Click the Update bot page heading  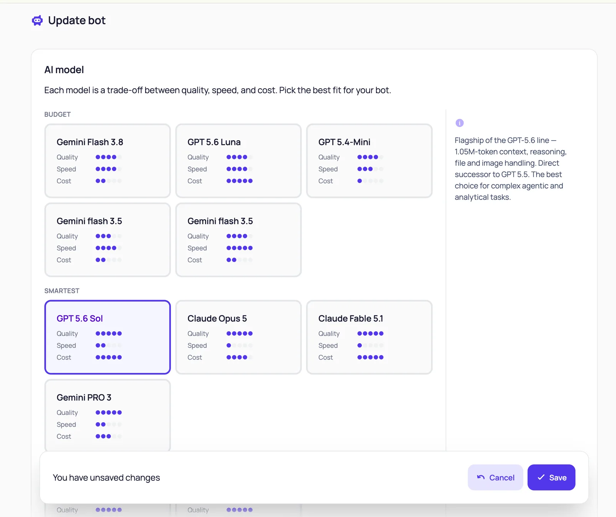(77, 20)
